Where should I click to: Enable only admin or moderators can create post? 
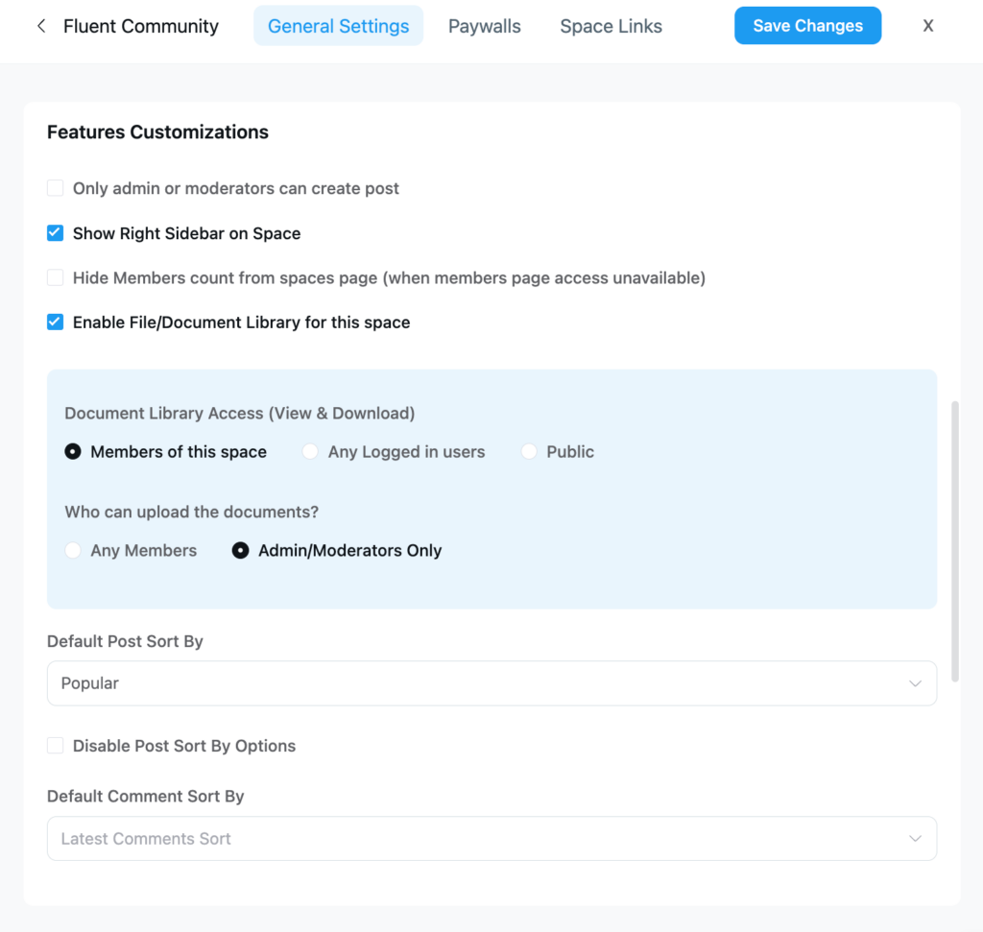(56, 188)
